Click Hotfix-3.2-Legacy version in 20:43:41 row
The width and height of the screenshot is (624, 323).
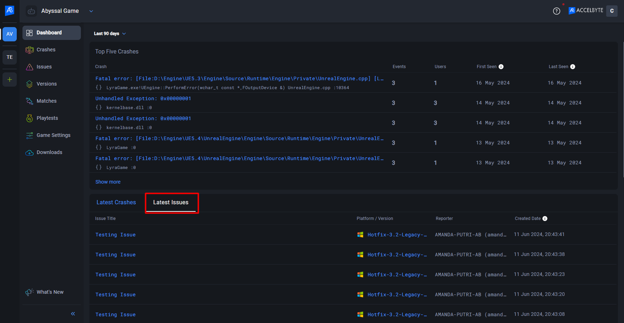click(397, 235)
